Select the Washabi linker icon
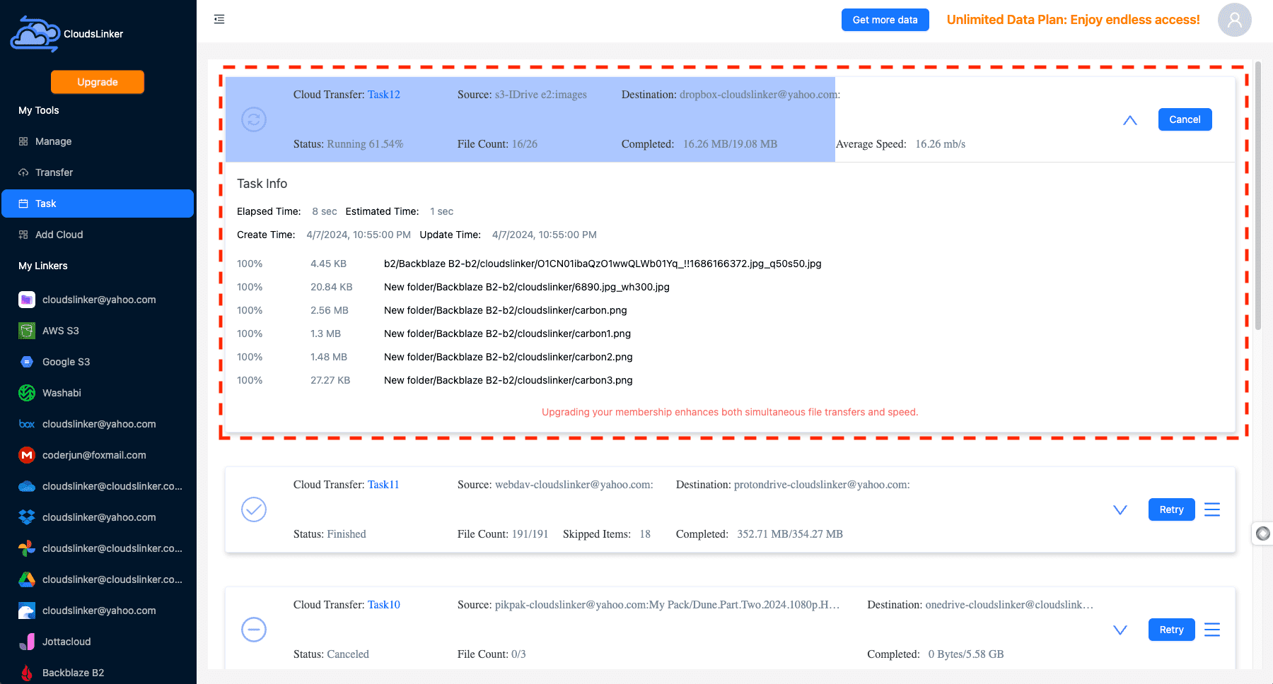Screen dimensions: 1273x684 click(27, 393)
